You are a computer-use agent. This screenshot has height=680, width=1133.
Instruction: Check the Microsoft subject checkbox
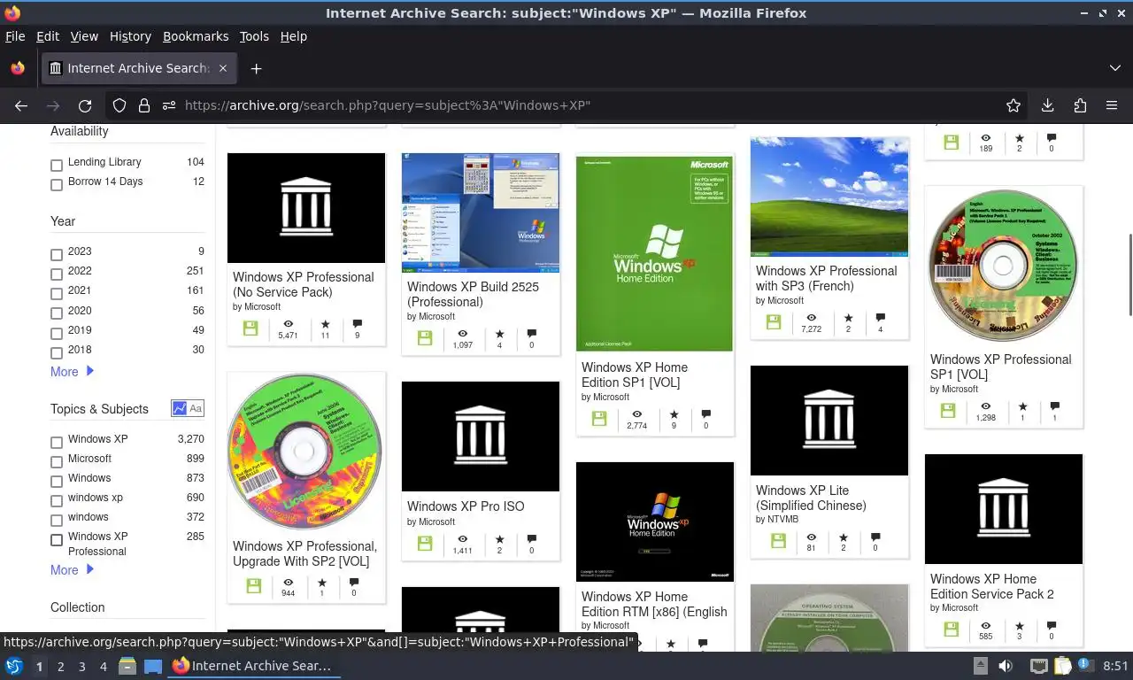(57, 462)
